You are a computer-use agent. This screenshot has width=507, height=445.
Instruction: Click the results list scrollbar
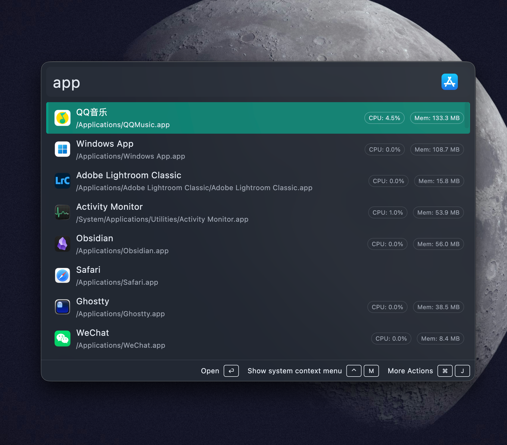coord(467,116)
